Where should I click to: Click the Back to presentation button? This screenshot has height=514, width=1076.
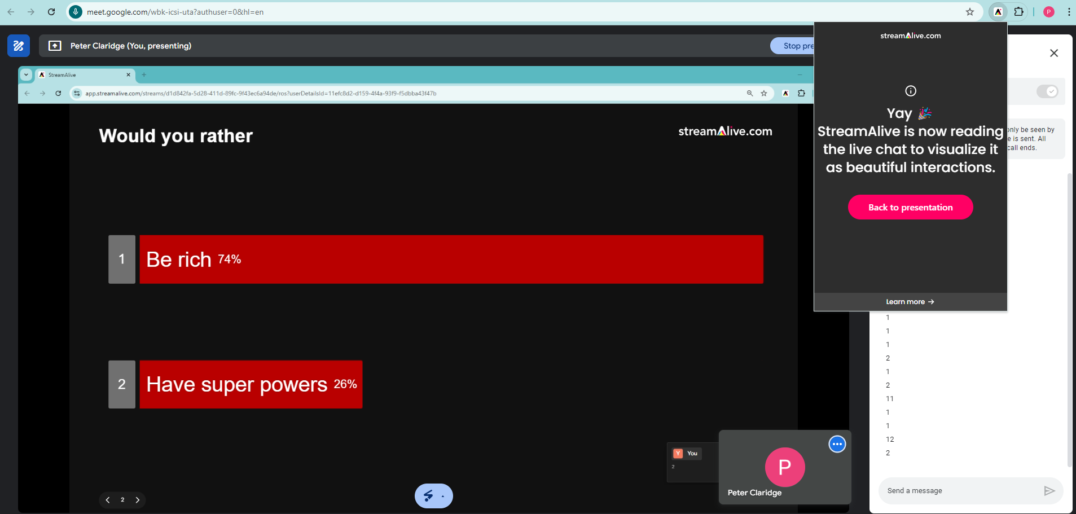[910, 207]
